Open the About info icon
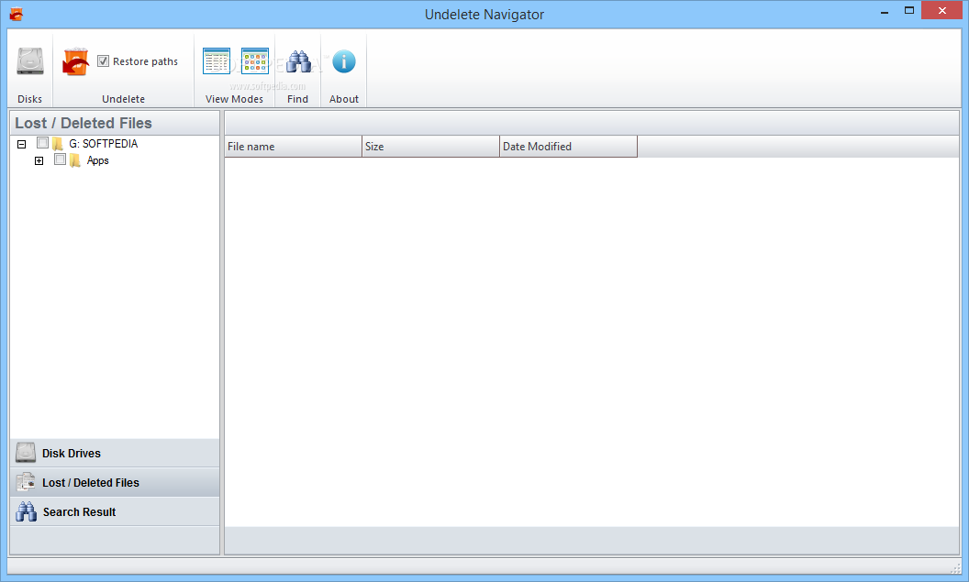 point(344,61)
